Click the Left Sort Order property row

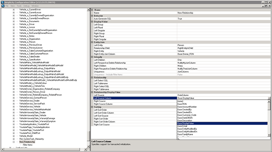tap(135, 110)
